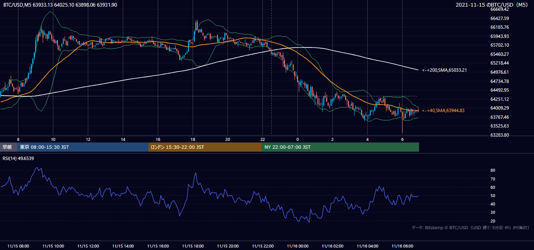Image resolution: width=534 pixels, height=250 pixels.
Task: Click the NY 22:00-07:00 JST session bar
Action: coord(341,147)
